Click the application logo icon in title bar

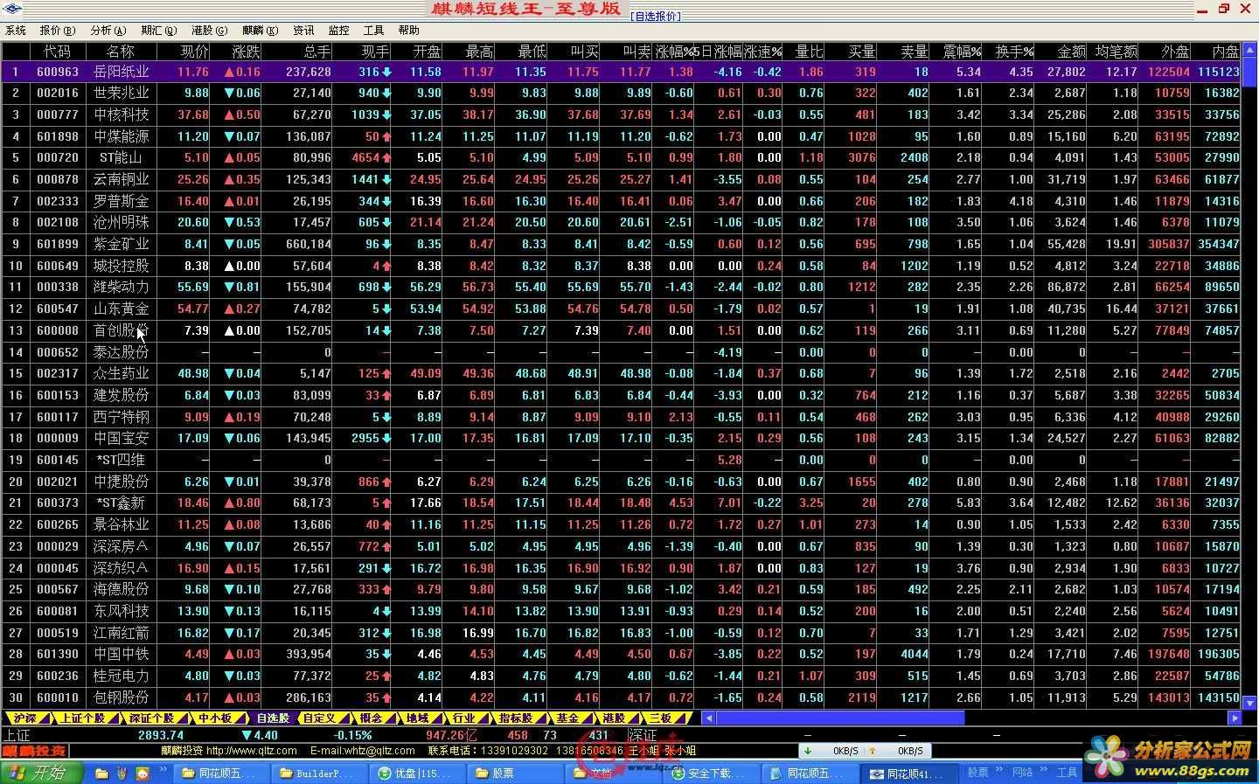(11, 10)
